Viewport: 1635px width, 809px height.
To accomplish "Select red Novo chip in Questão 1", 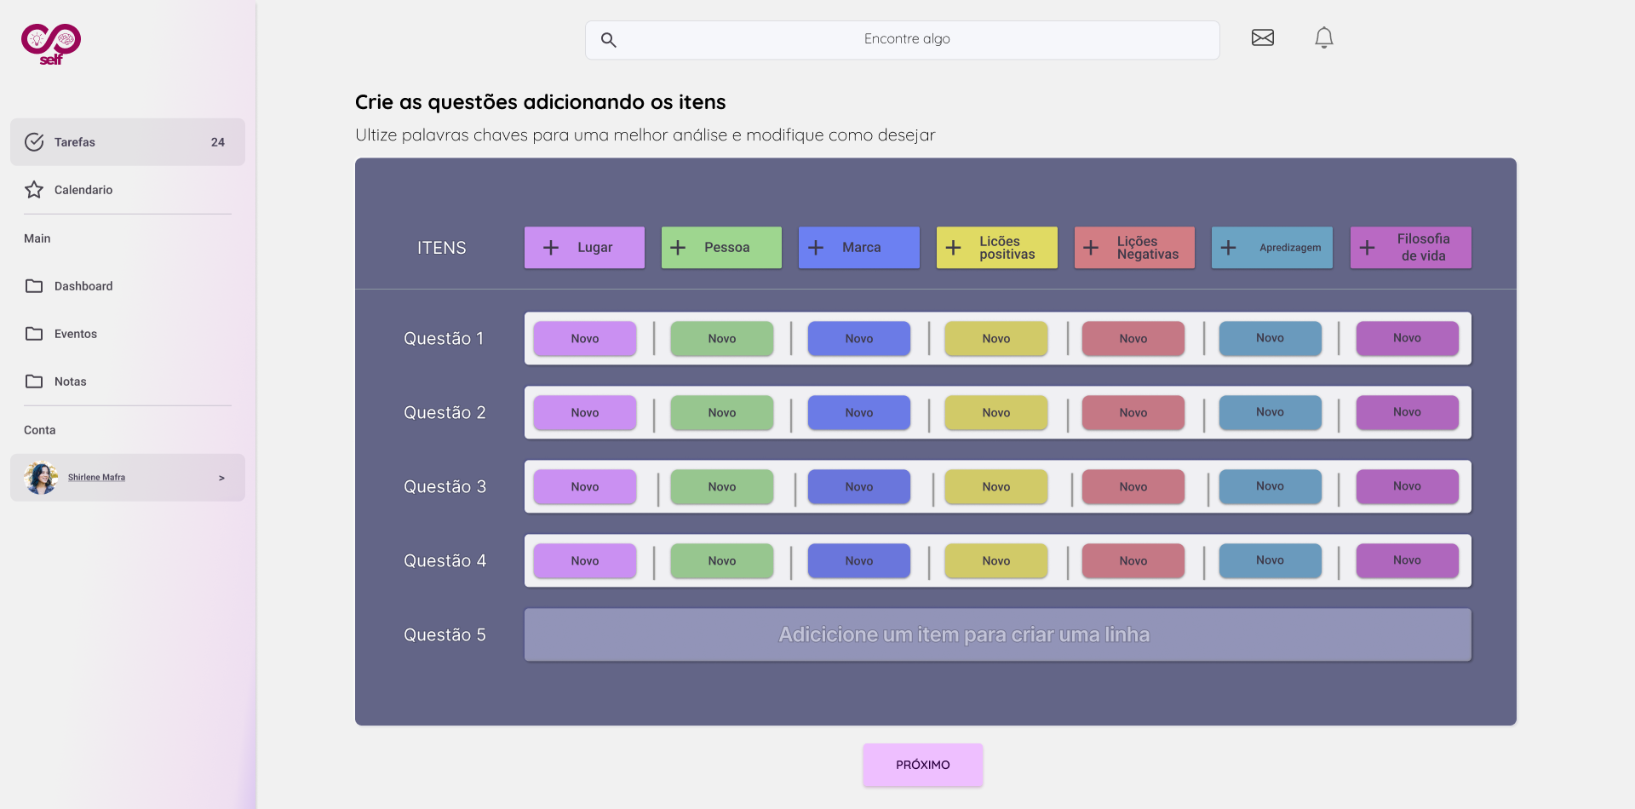I will pos(1133,338).
